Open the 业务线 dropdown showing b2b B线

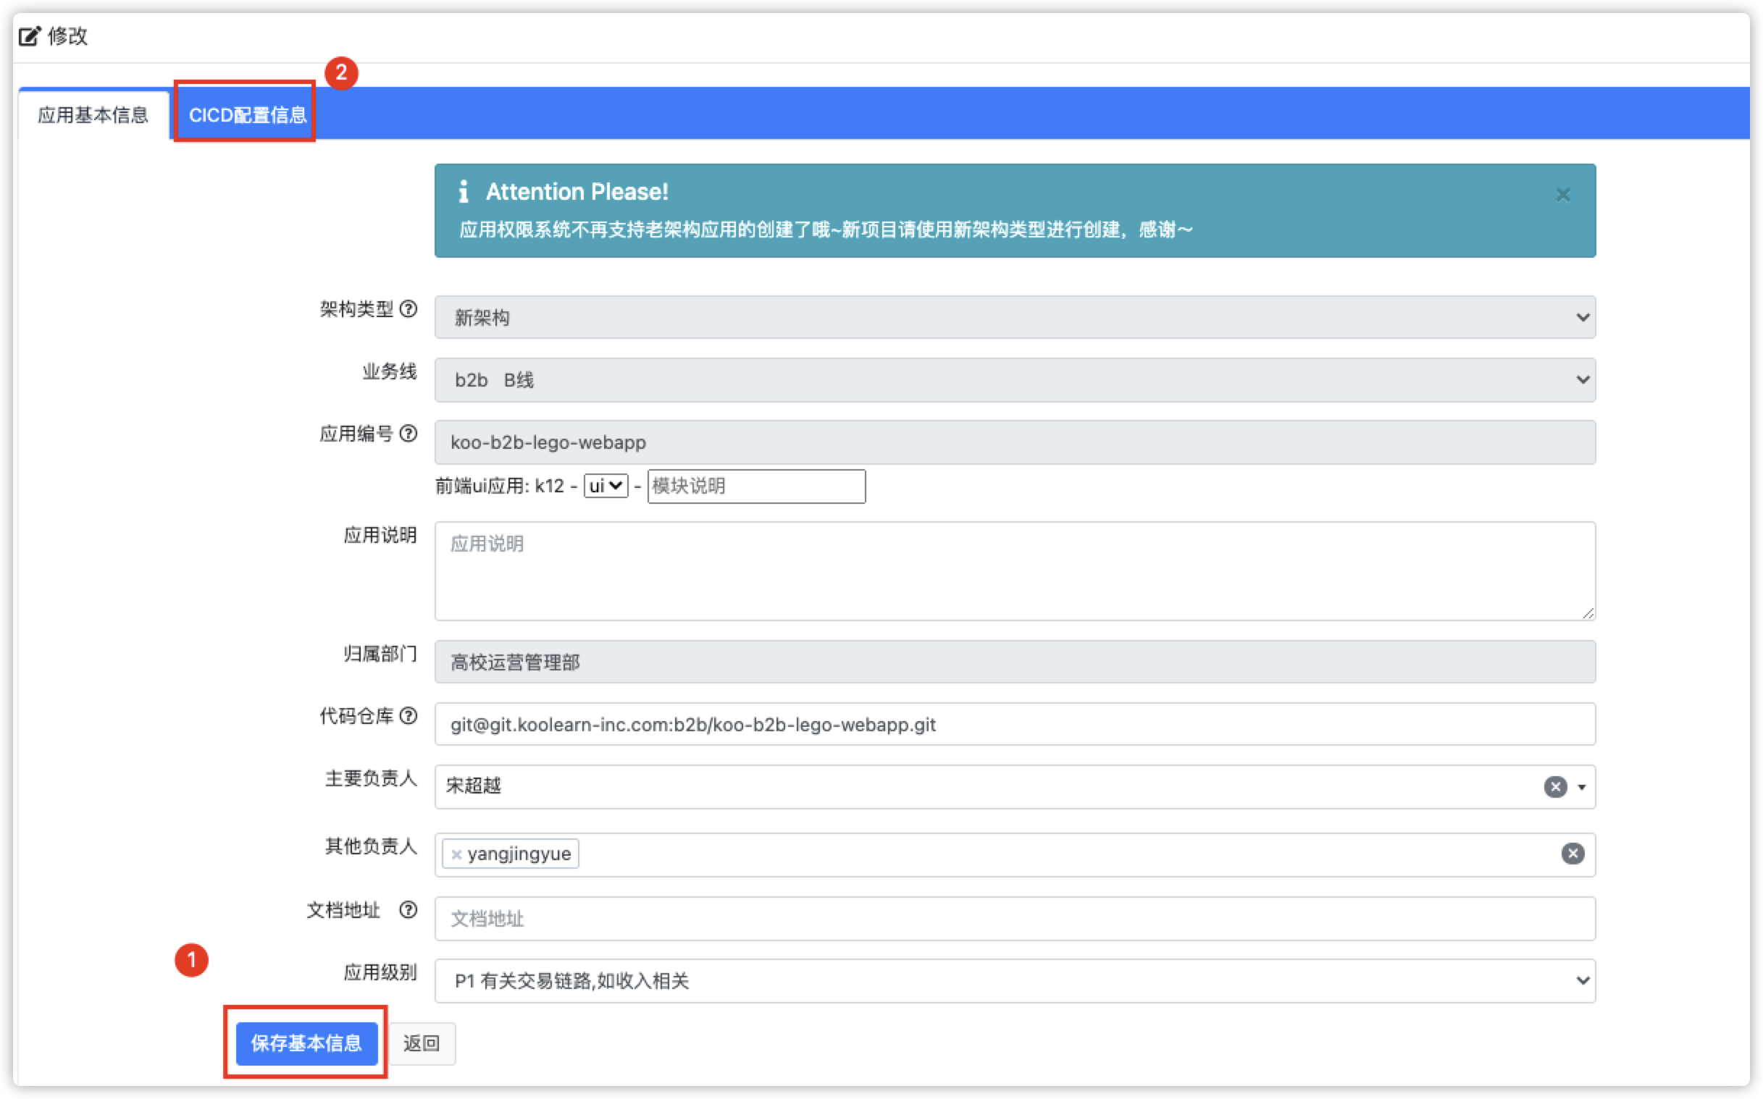point(1015,379)
